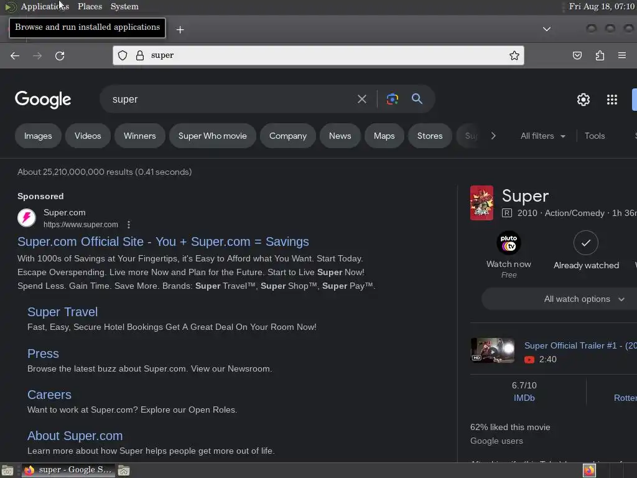Screen dimensions: 637x478
Task: Go to Google homepage via logo
Action: [x=43, y=100]
